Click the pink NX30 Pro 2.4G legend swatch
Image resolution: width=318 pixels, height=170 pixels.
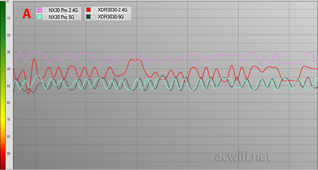click(x=39, y=10)
